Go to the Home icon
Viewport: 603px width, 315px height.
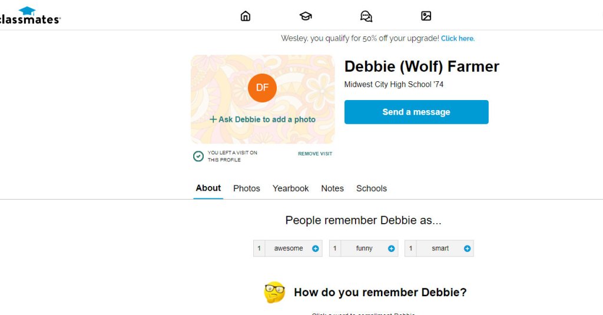click(x=246, y=16)
